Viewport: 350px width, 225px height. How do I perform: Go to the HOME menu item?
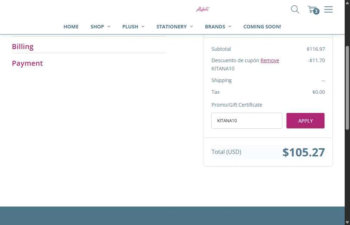71,27
